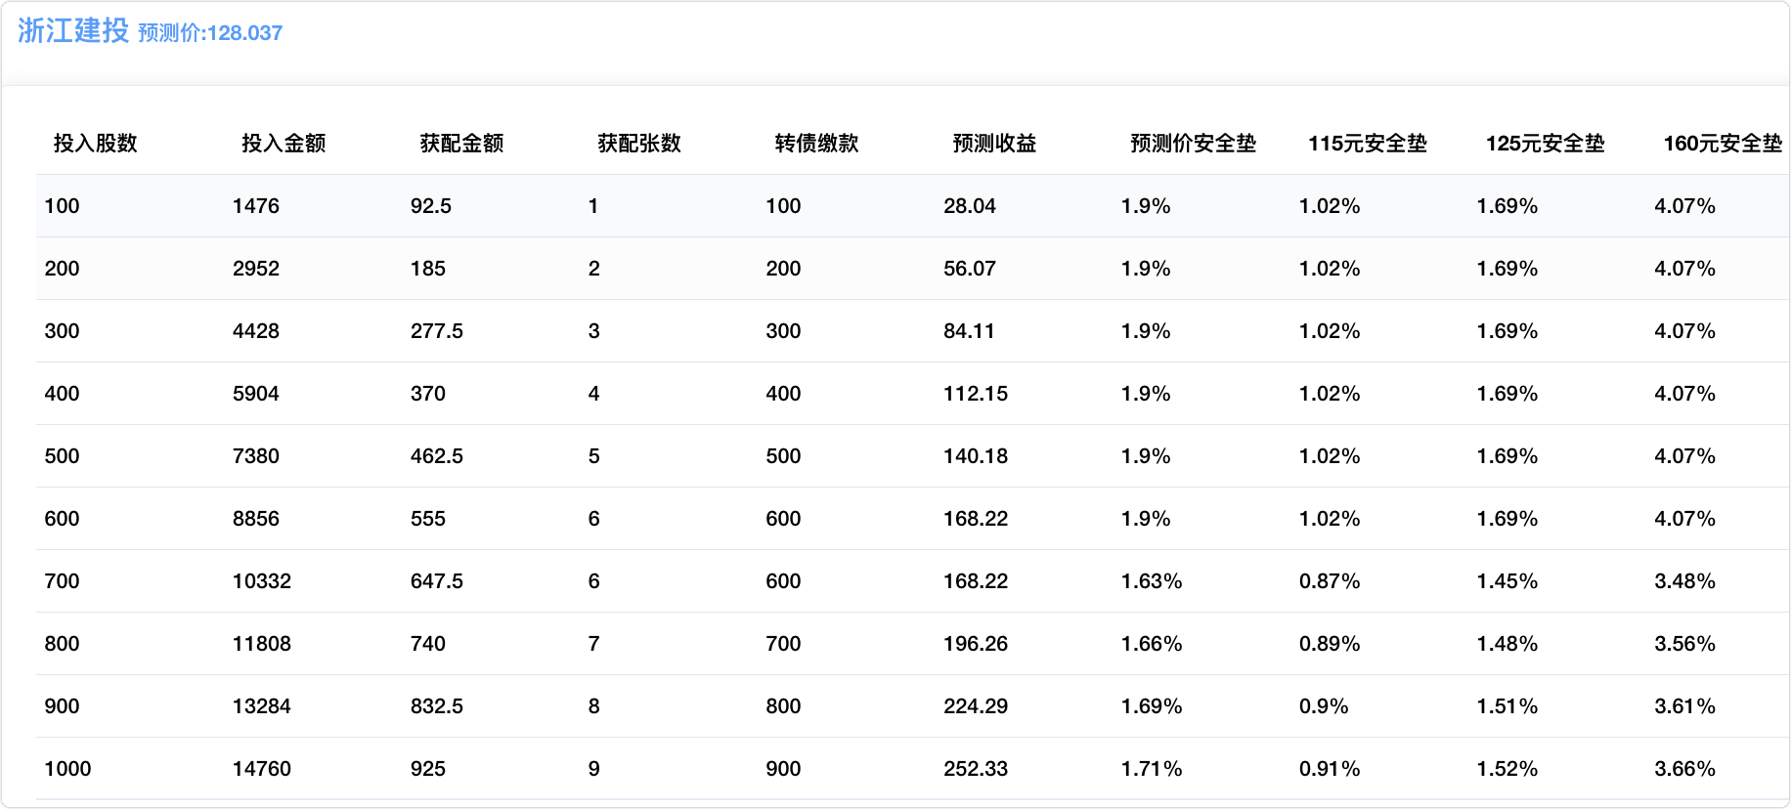This screenshot has width=1791, height=809.
Task: Select the 160元安全垫 cell showing 3.48%
Action: coord(1684,581)
